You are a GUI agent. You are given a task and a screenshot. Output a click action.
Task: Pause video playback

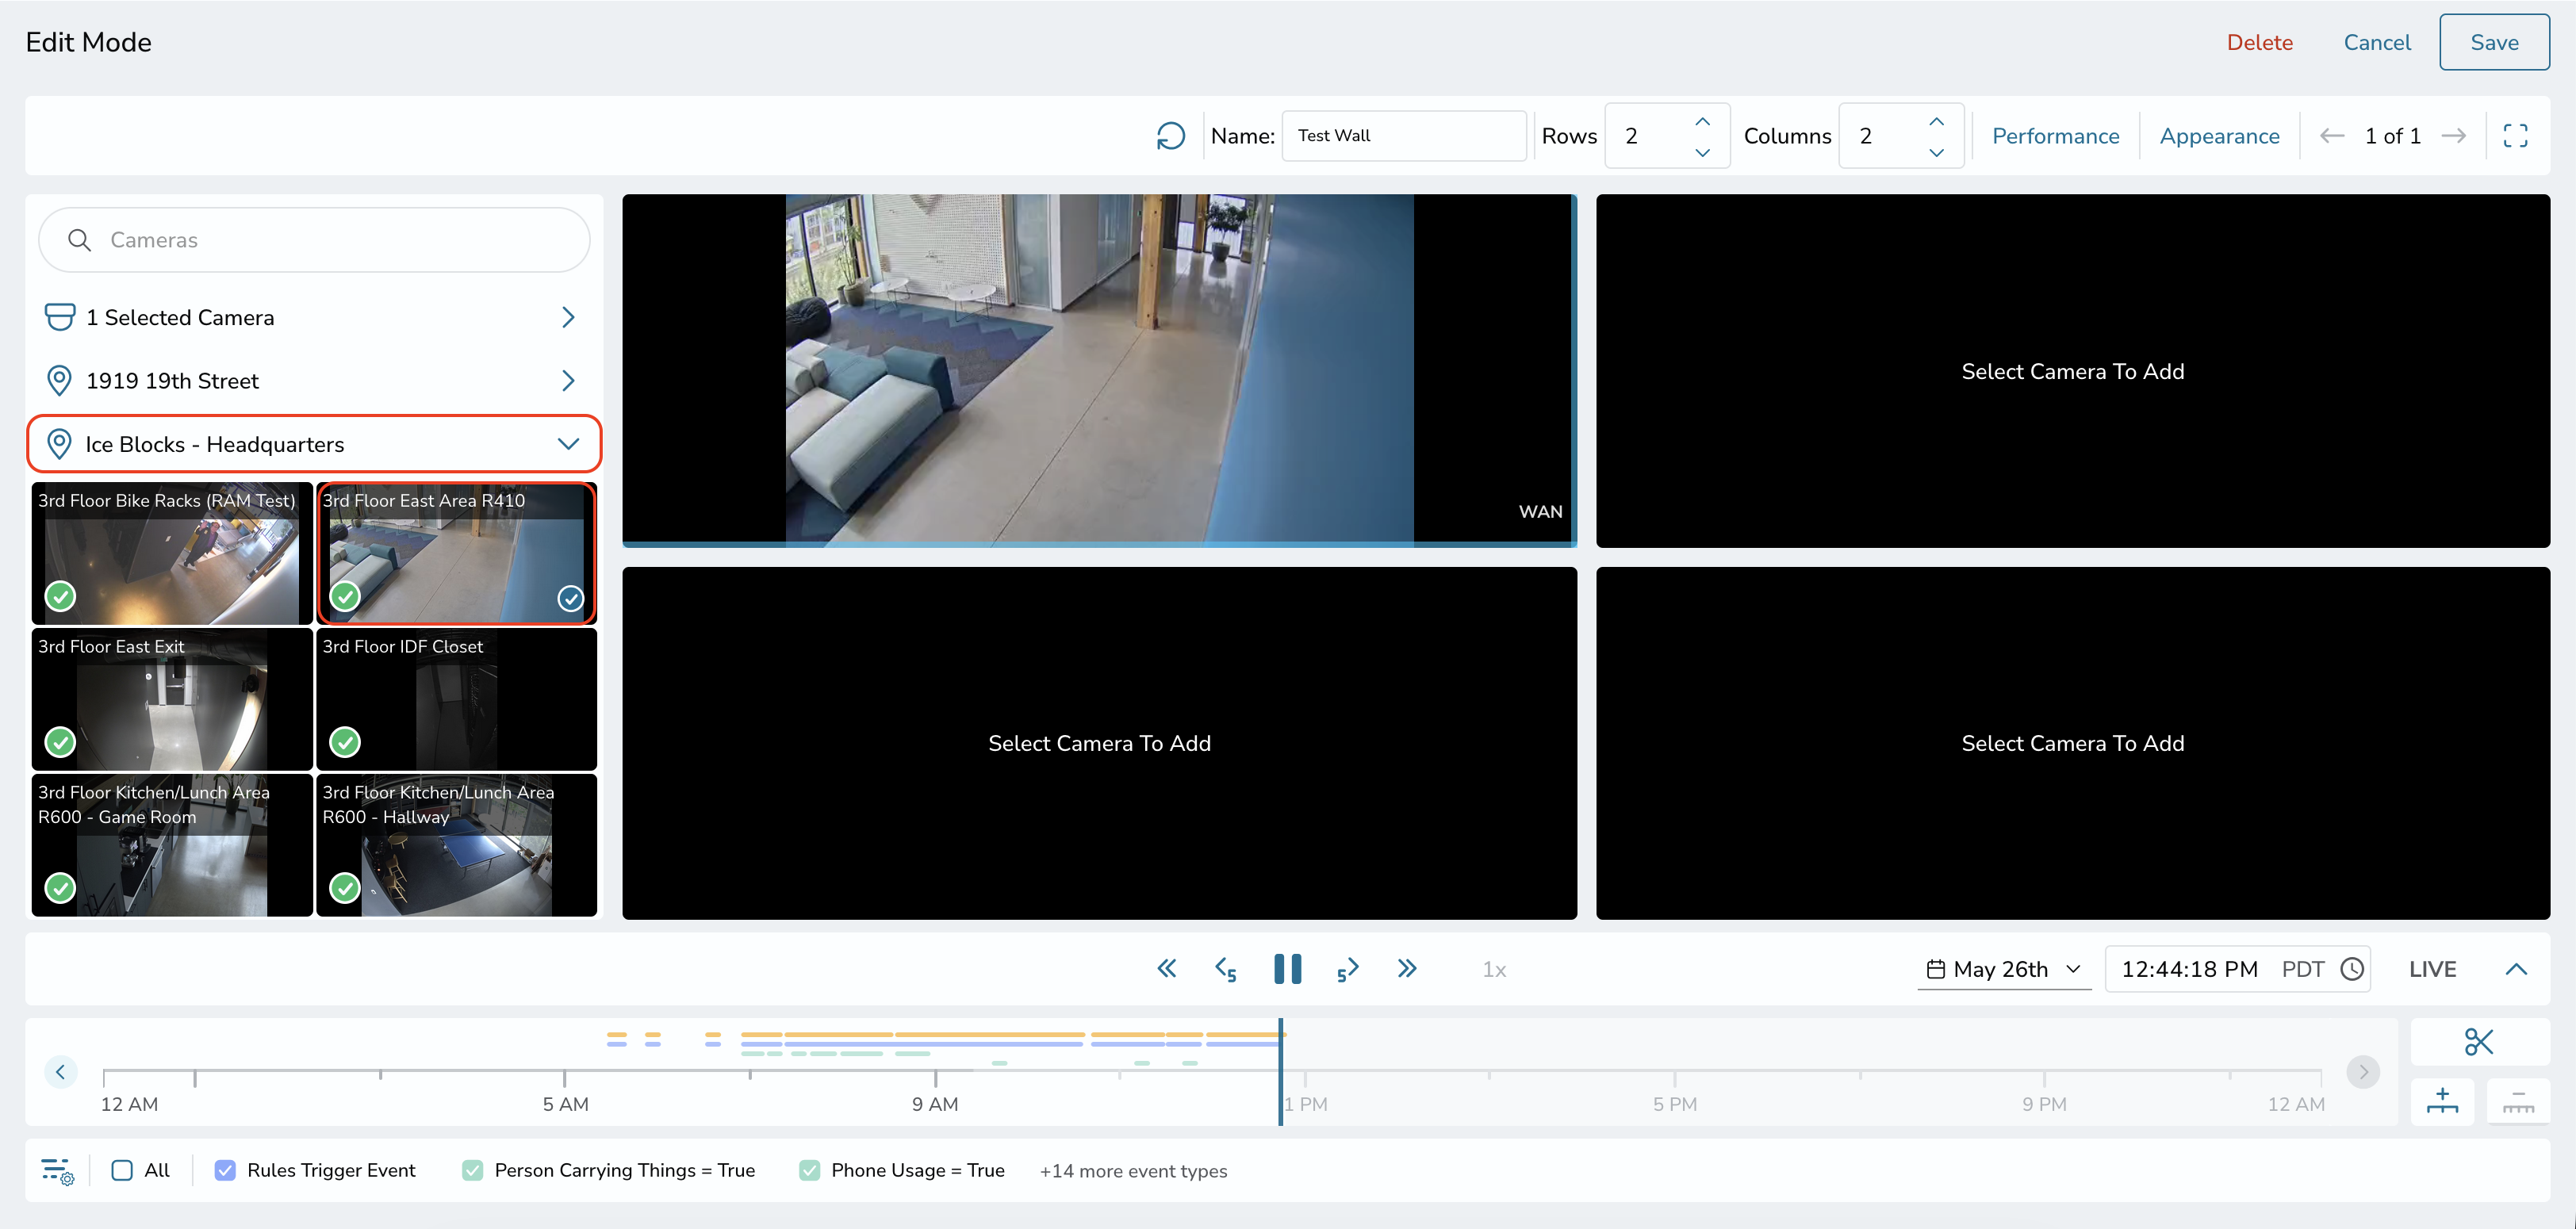click(x=1287, y=968)
